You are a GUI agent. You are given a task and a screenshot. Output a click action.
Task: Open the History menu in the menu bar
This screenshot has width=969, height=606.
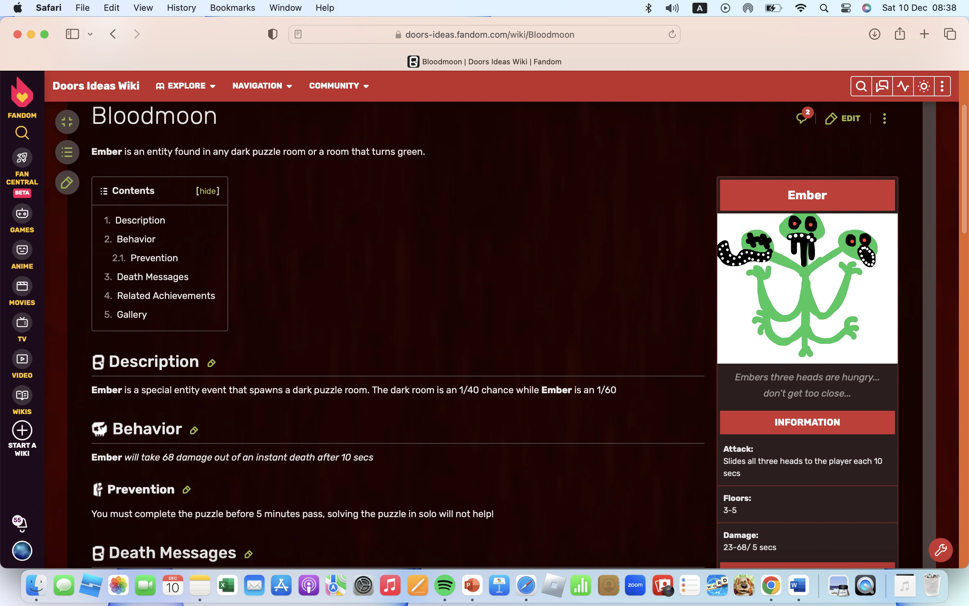click(181, 8)
